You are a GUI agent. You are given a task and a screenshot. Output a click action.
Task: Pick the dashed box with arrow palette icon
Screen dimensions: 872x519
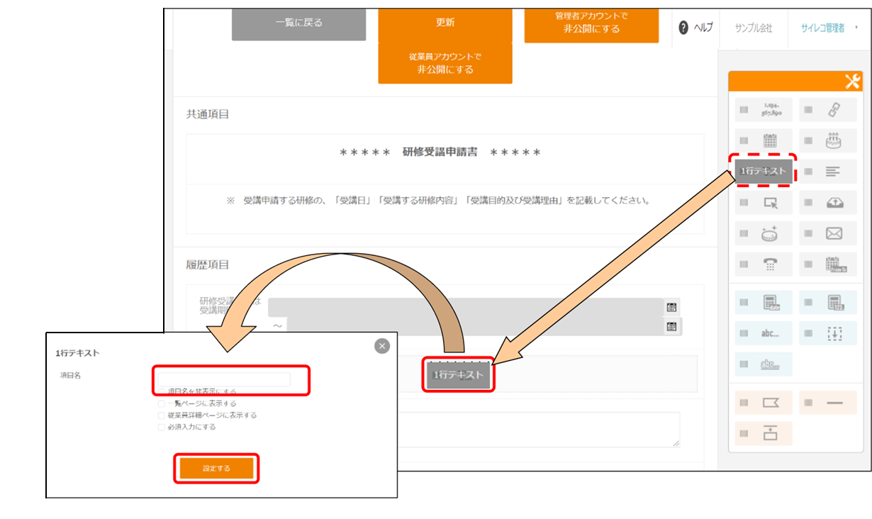click(x=834, y=333)
